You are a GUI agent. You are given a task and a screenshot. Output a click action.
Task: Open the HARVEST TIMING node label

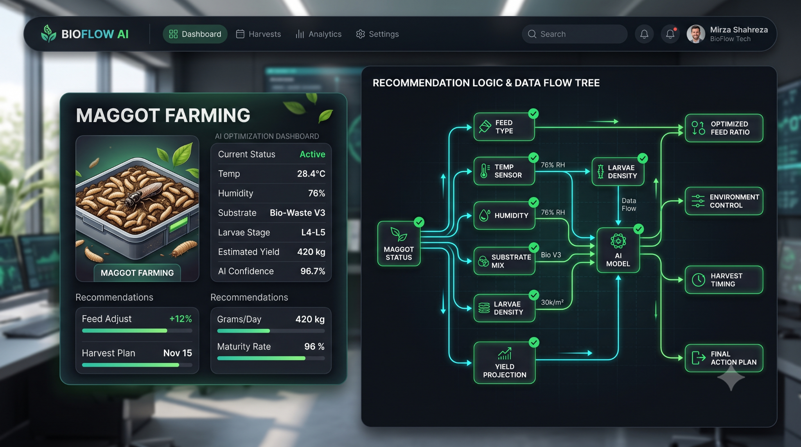pos(726,280)
